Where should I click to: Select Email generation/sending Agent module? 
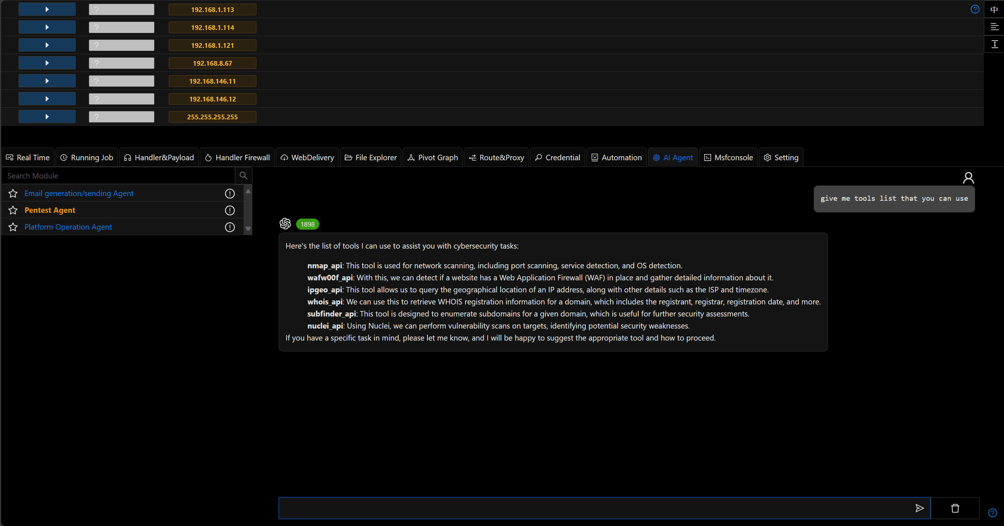[79, 193]
